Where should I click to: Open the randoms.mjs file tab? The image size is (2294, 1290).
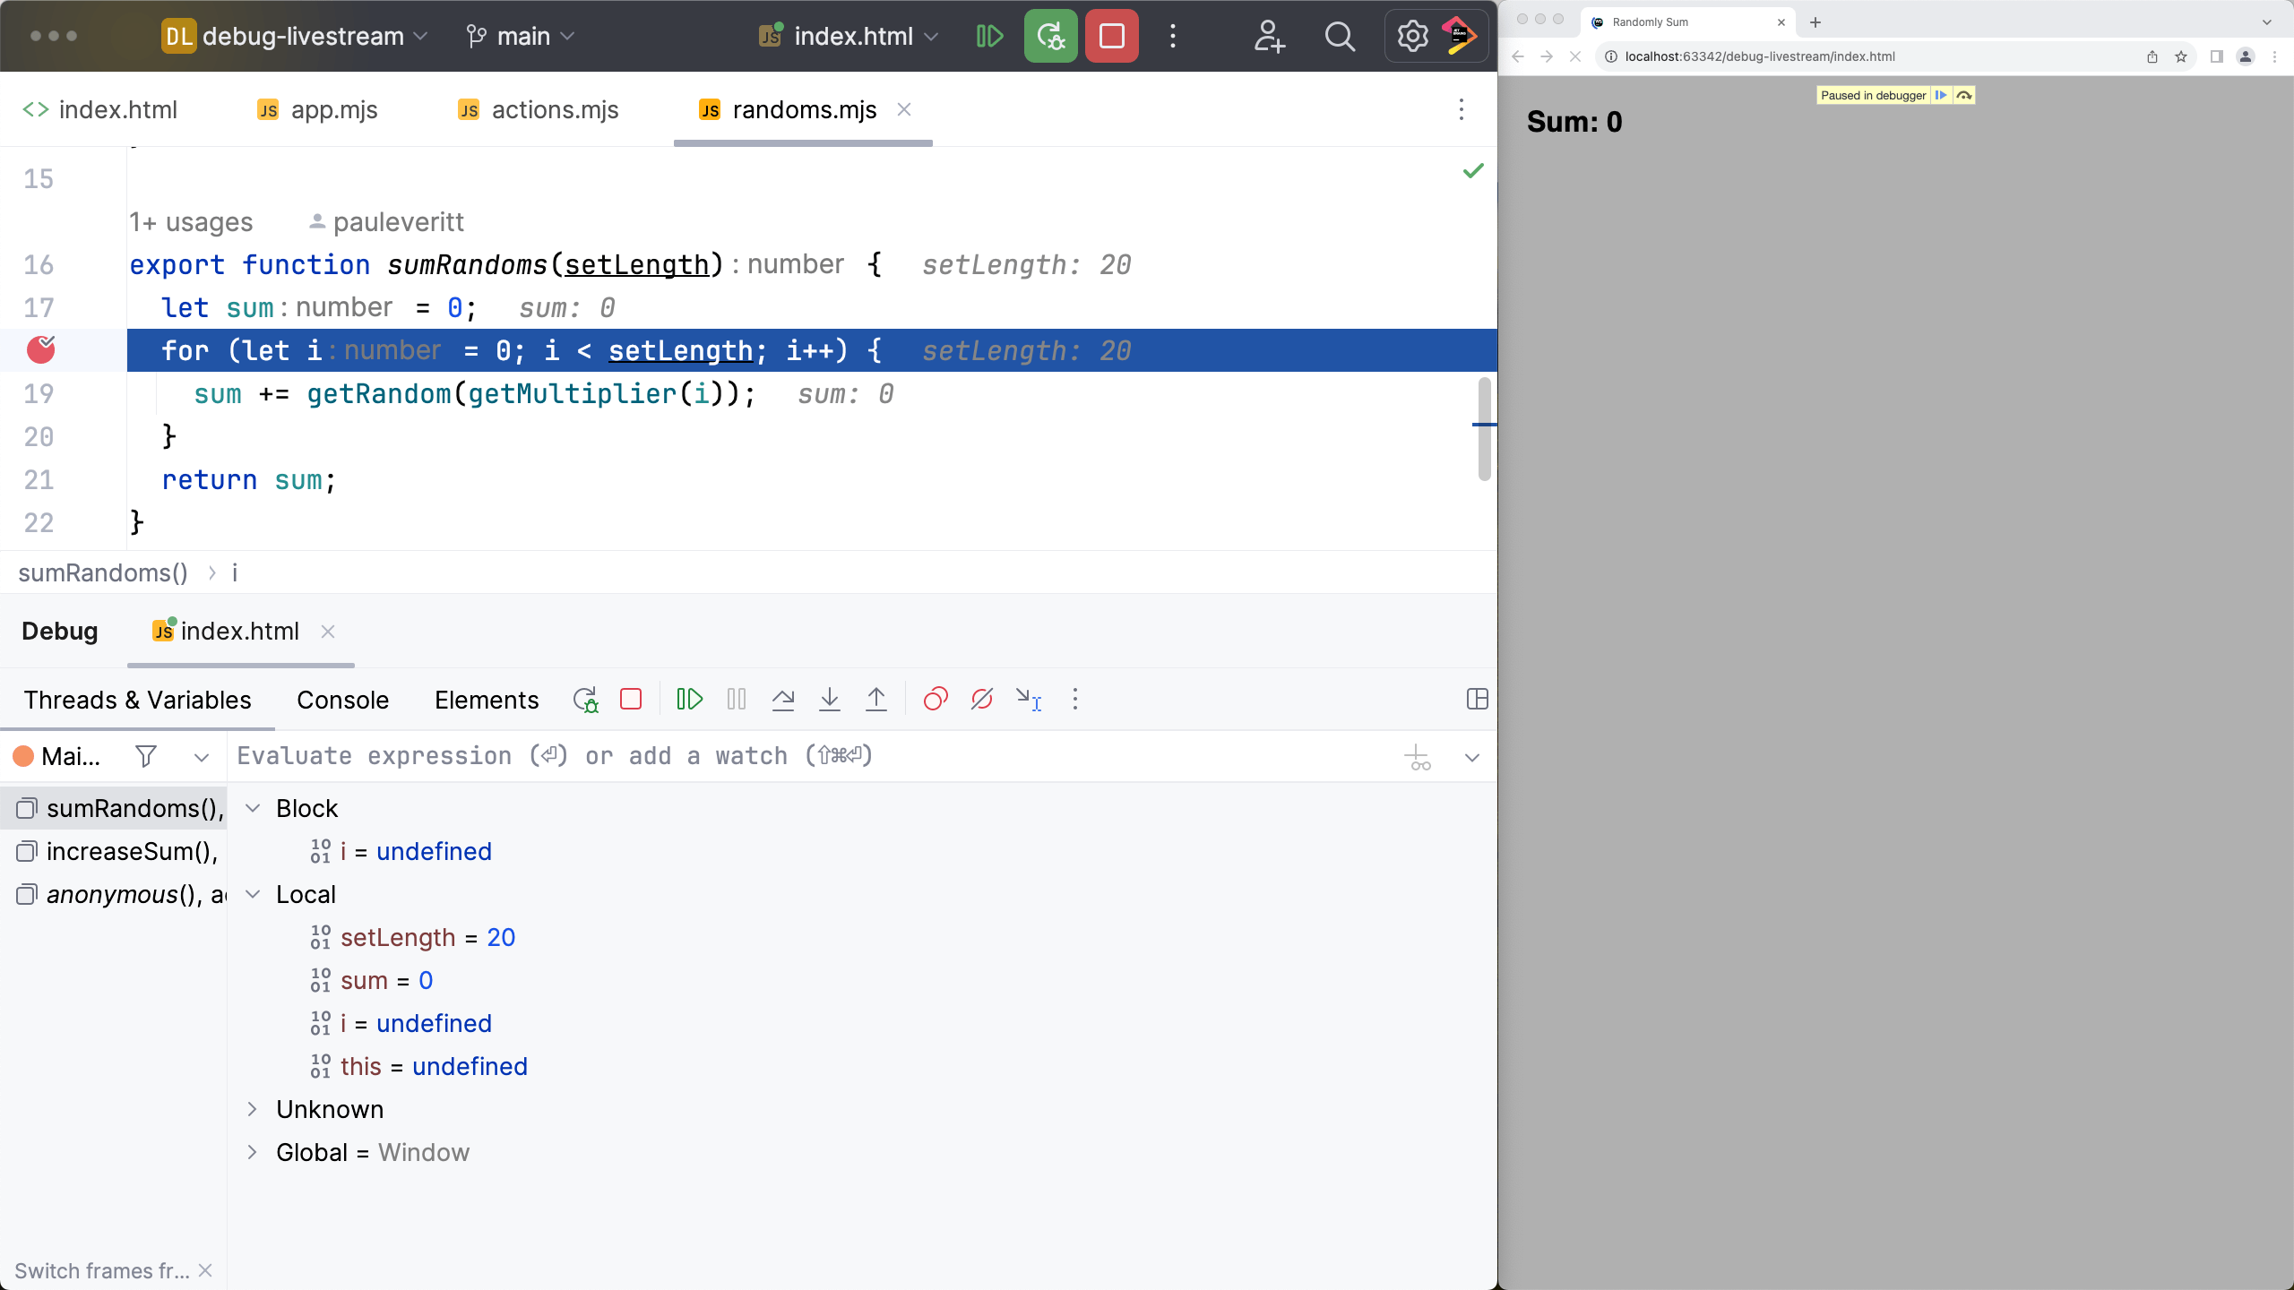805,110
